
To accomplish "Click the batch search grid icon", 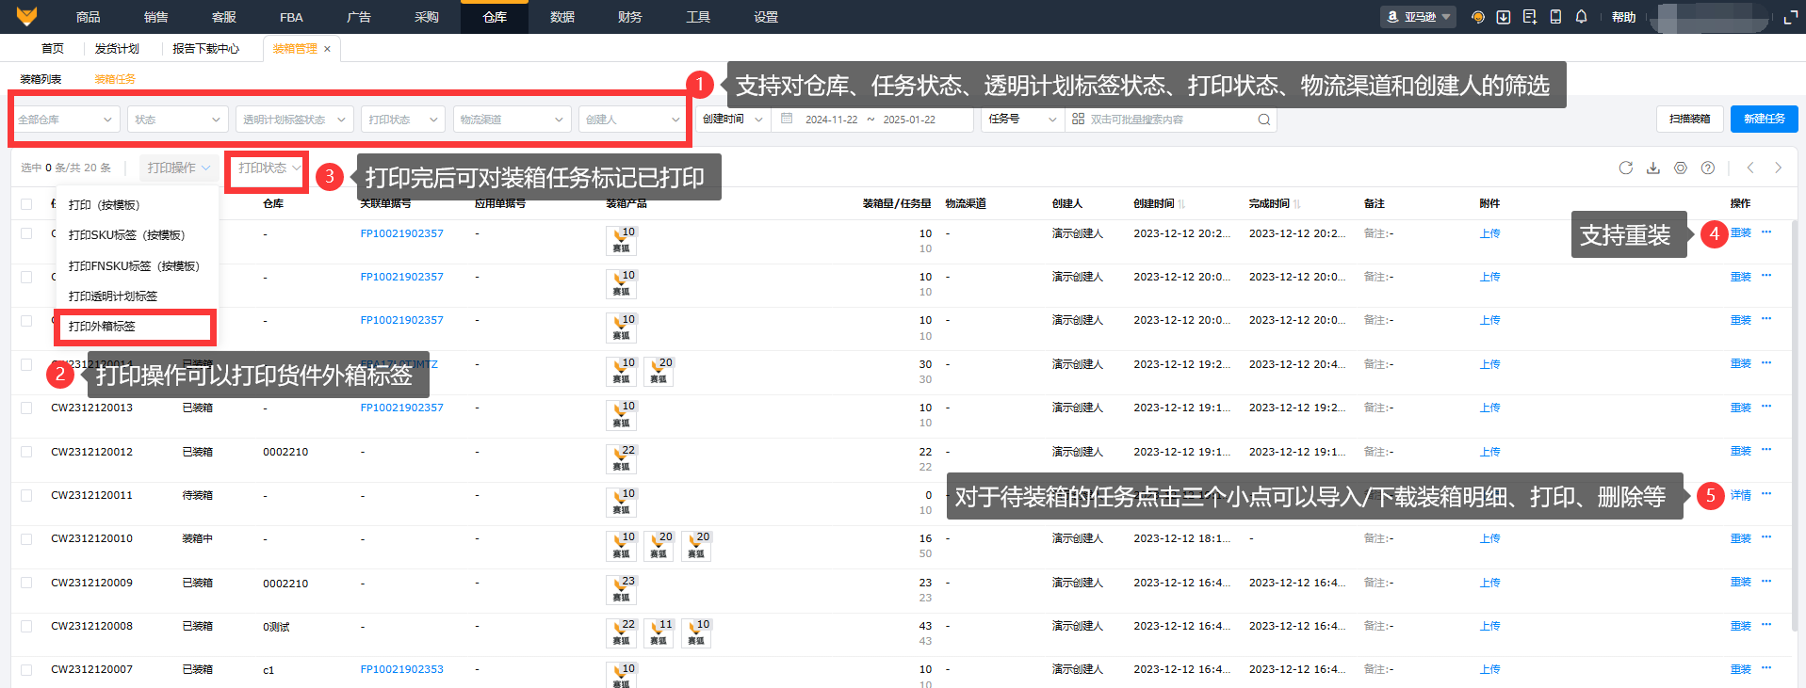I will click(x=1078, y=120).
